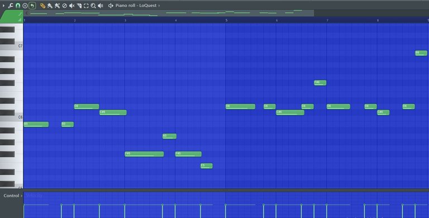Toggle the undo arrow button in toolbar
Image resolution: width=429 pixels, height=218 pixels.
pyautogui.click(x=32, y=6)
